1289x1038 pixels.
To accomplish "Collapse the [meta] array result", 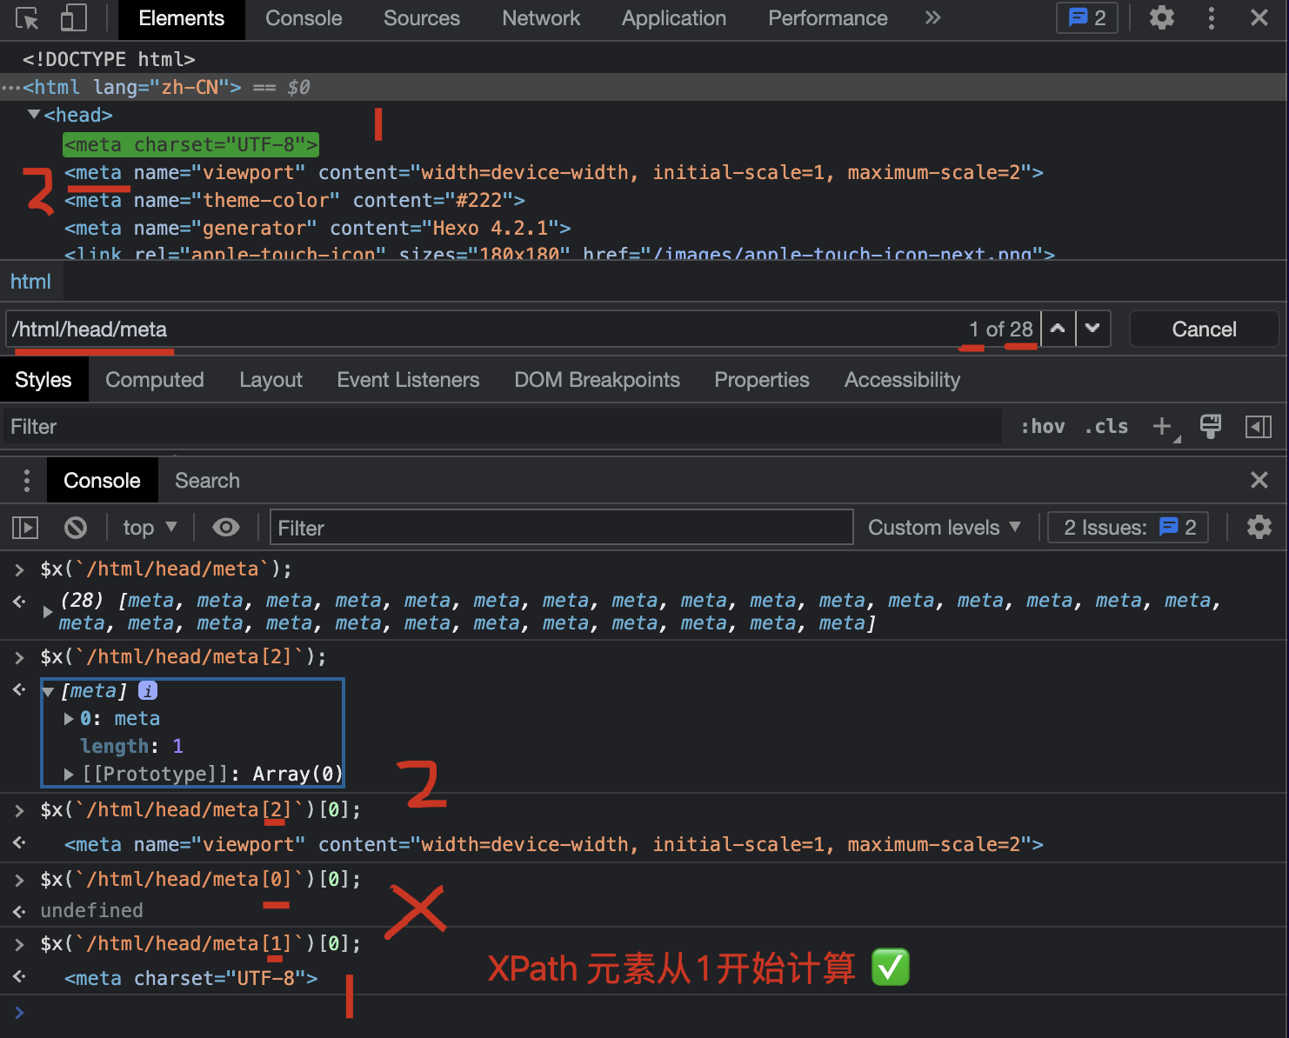I will click(48, 692).
